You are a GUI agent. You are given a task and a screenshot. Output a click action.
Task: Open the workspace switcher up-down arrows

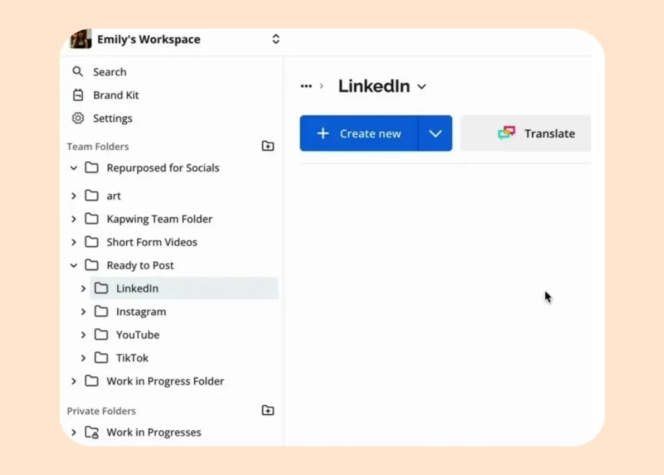tap(276, 39)
